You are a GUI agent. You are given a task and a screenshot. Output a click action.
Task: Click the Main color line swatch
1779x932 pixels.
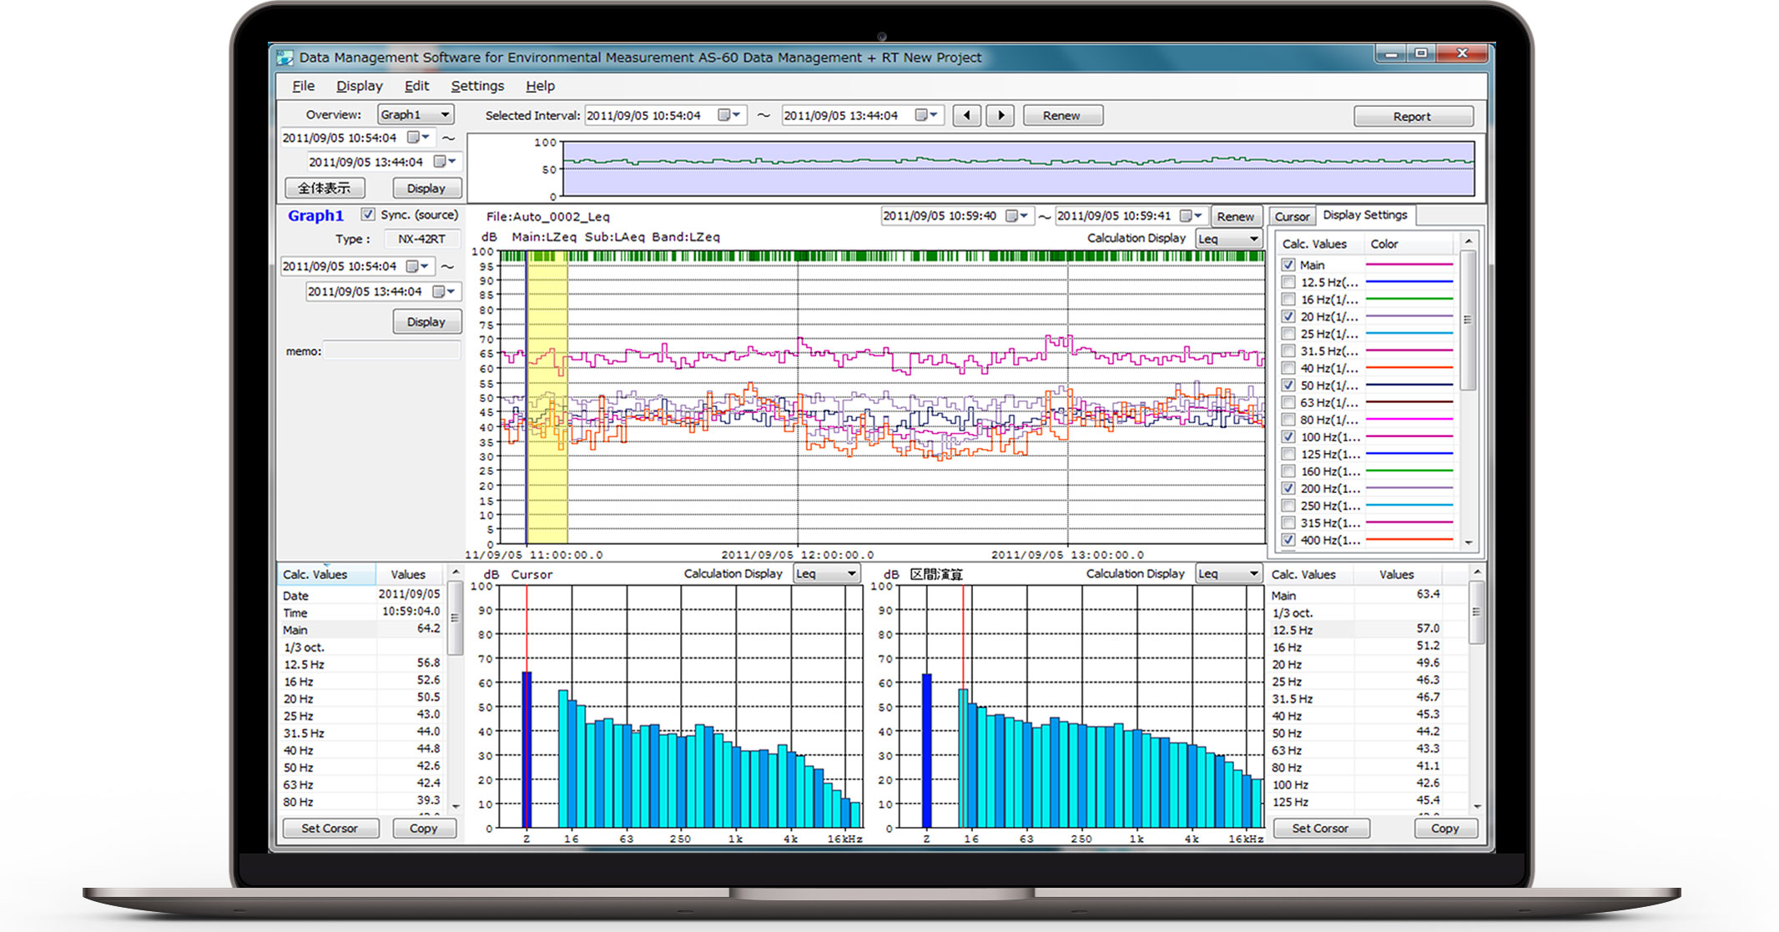click(x=1409, y=264)
